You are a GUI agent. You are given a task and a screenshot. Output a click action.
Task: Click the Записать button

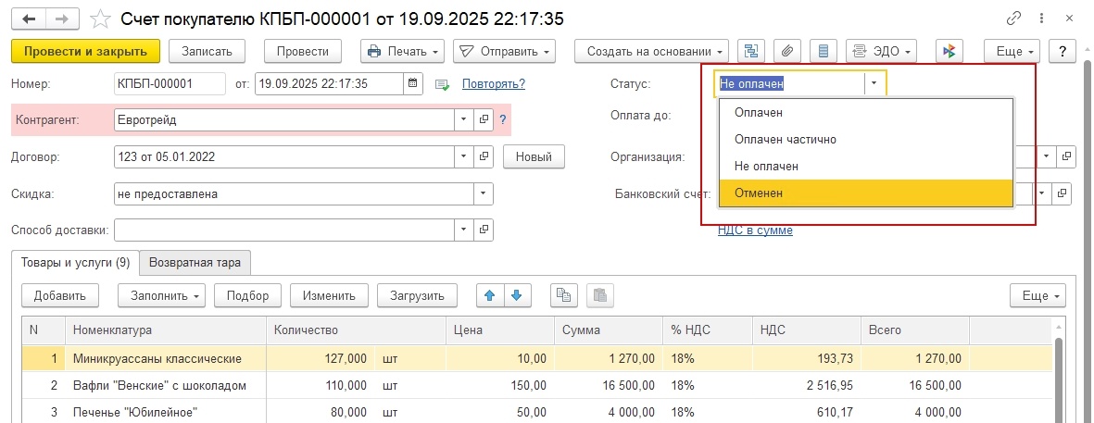pos(207,51)
